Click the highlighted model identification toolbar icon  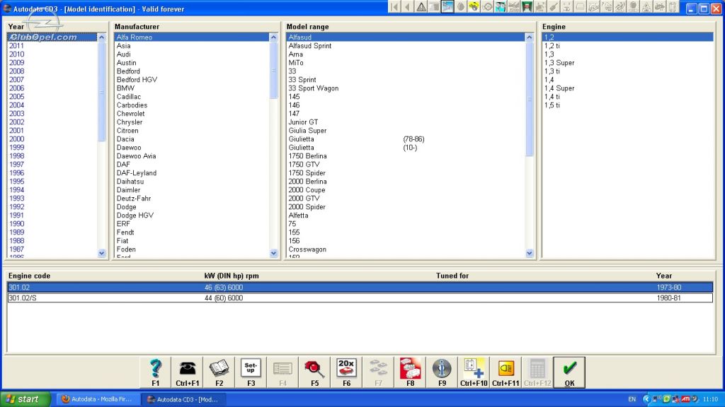coord(447,7)
